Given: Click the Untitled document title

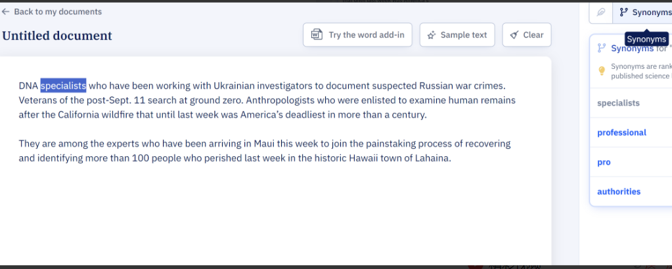Looking at the screenshot, I should coord(57,35).
